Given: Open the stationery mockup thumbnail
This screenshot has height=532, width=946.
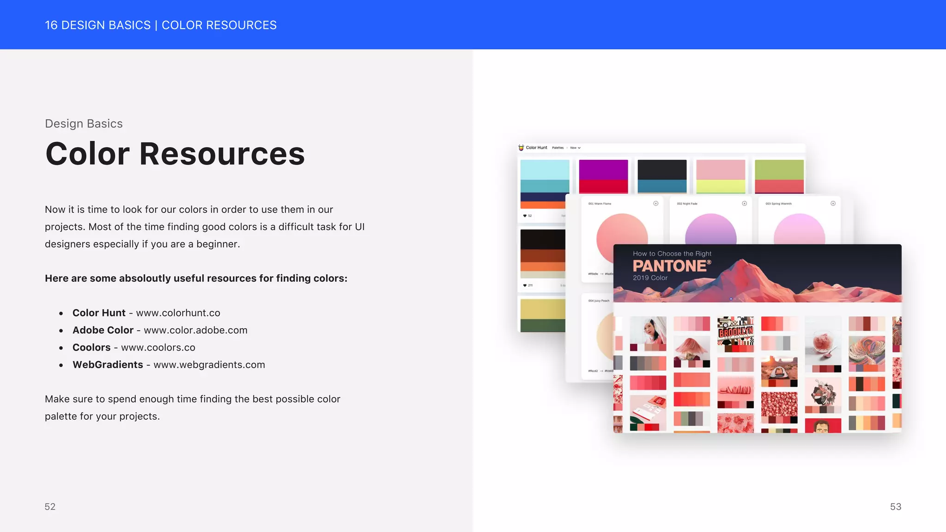Looking at the screenshot, I should [648, 412].
